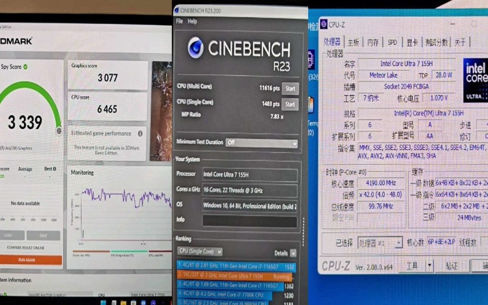Screen dimensions: 488x305
Task: Switch to the 内存 tab in CPU-Z
Action: click(x=372, y=42)
